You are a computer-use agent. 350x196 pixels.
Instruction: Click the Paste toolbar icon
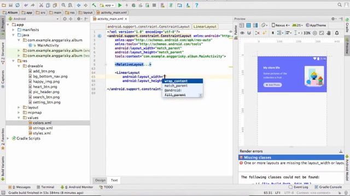(x=55, y=5)
